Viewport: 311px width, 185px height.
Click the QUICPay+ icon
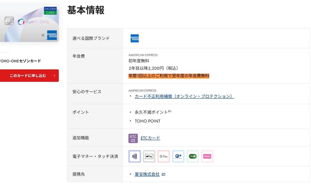(178, 156)
